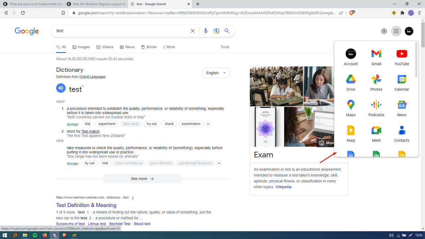
Task: Open a new browser tab
Action: pyautogui.click(x=198, y=4)
